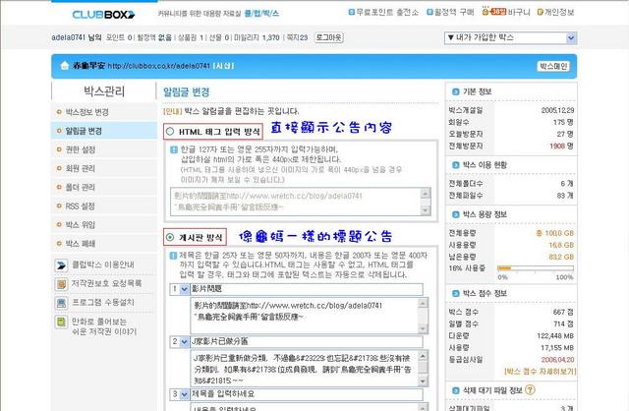Open 박스 점수 자세히보기 link
Screen dimensions: 629x411
point(540,372)
